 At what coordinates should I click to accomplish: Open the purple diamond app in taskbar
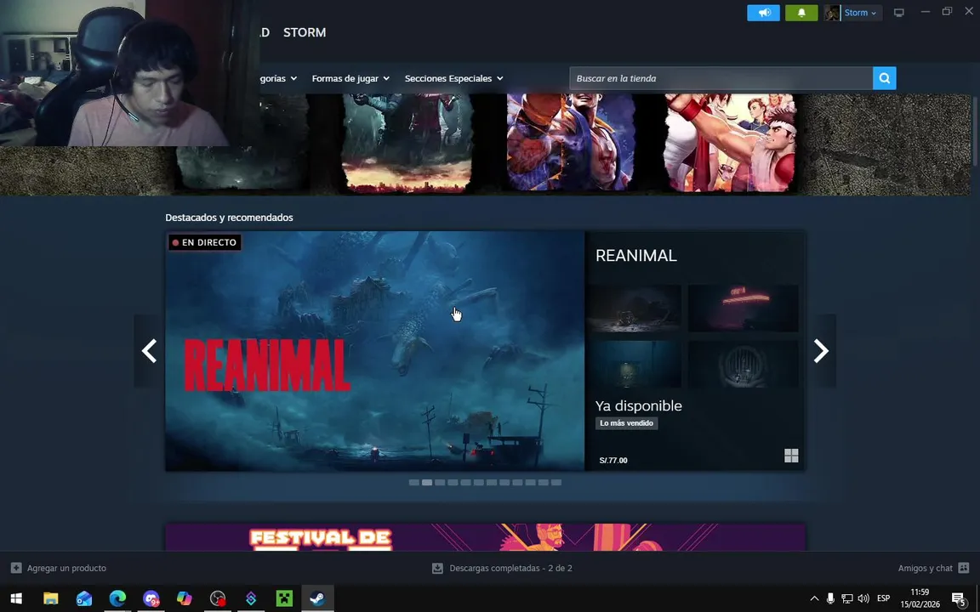[x=251, y=598]
